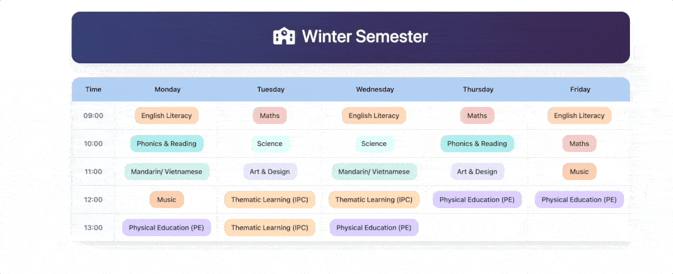
Task: Click Tuesday 10:00 Science tag
Action: [x=270, y=144]
